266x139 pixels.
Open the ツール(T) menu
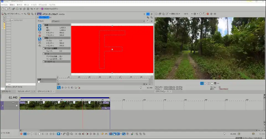pyautogui.click(x=33, y=5)
